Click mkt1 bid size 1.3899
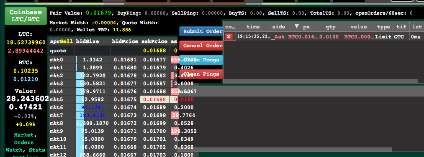The height and width of the screenshot is (157, 424). coord(93,68)
